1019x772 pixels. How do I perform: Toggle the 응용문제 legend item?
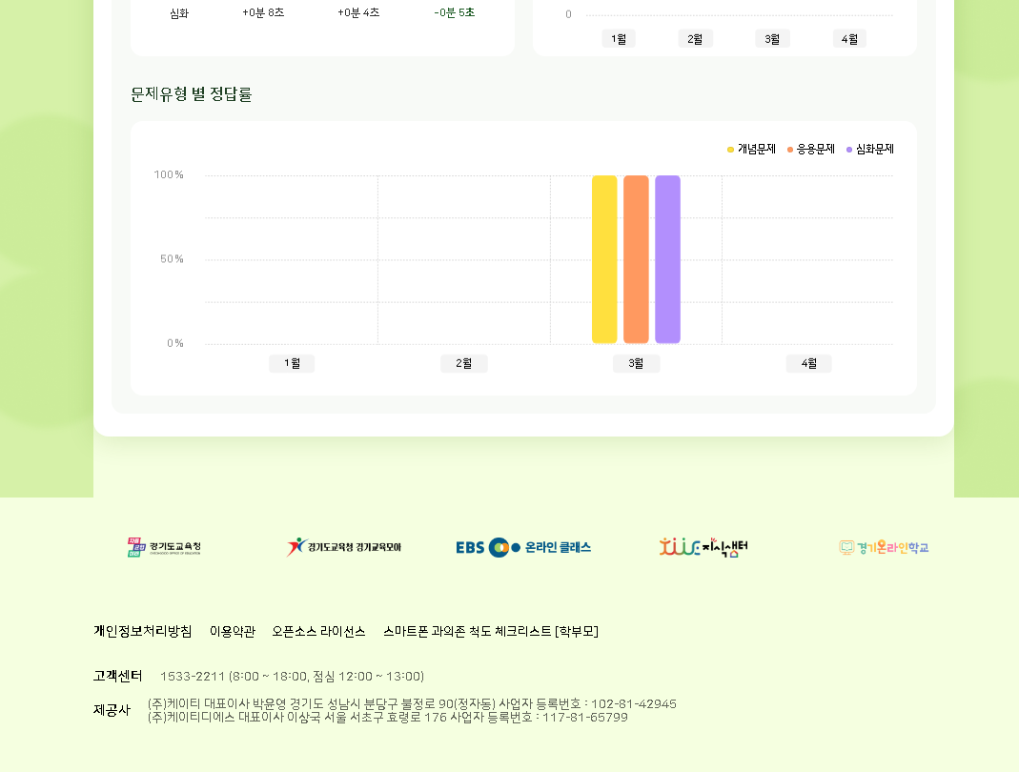pos(810,150)
